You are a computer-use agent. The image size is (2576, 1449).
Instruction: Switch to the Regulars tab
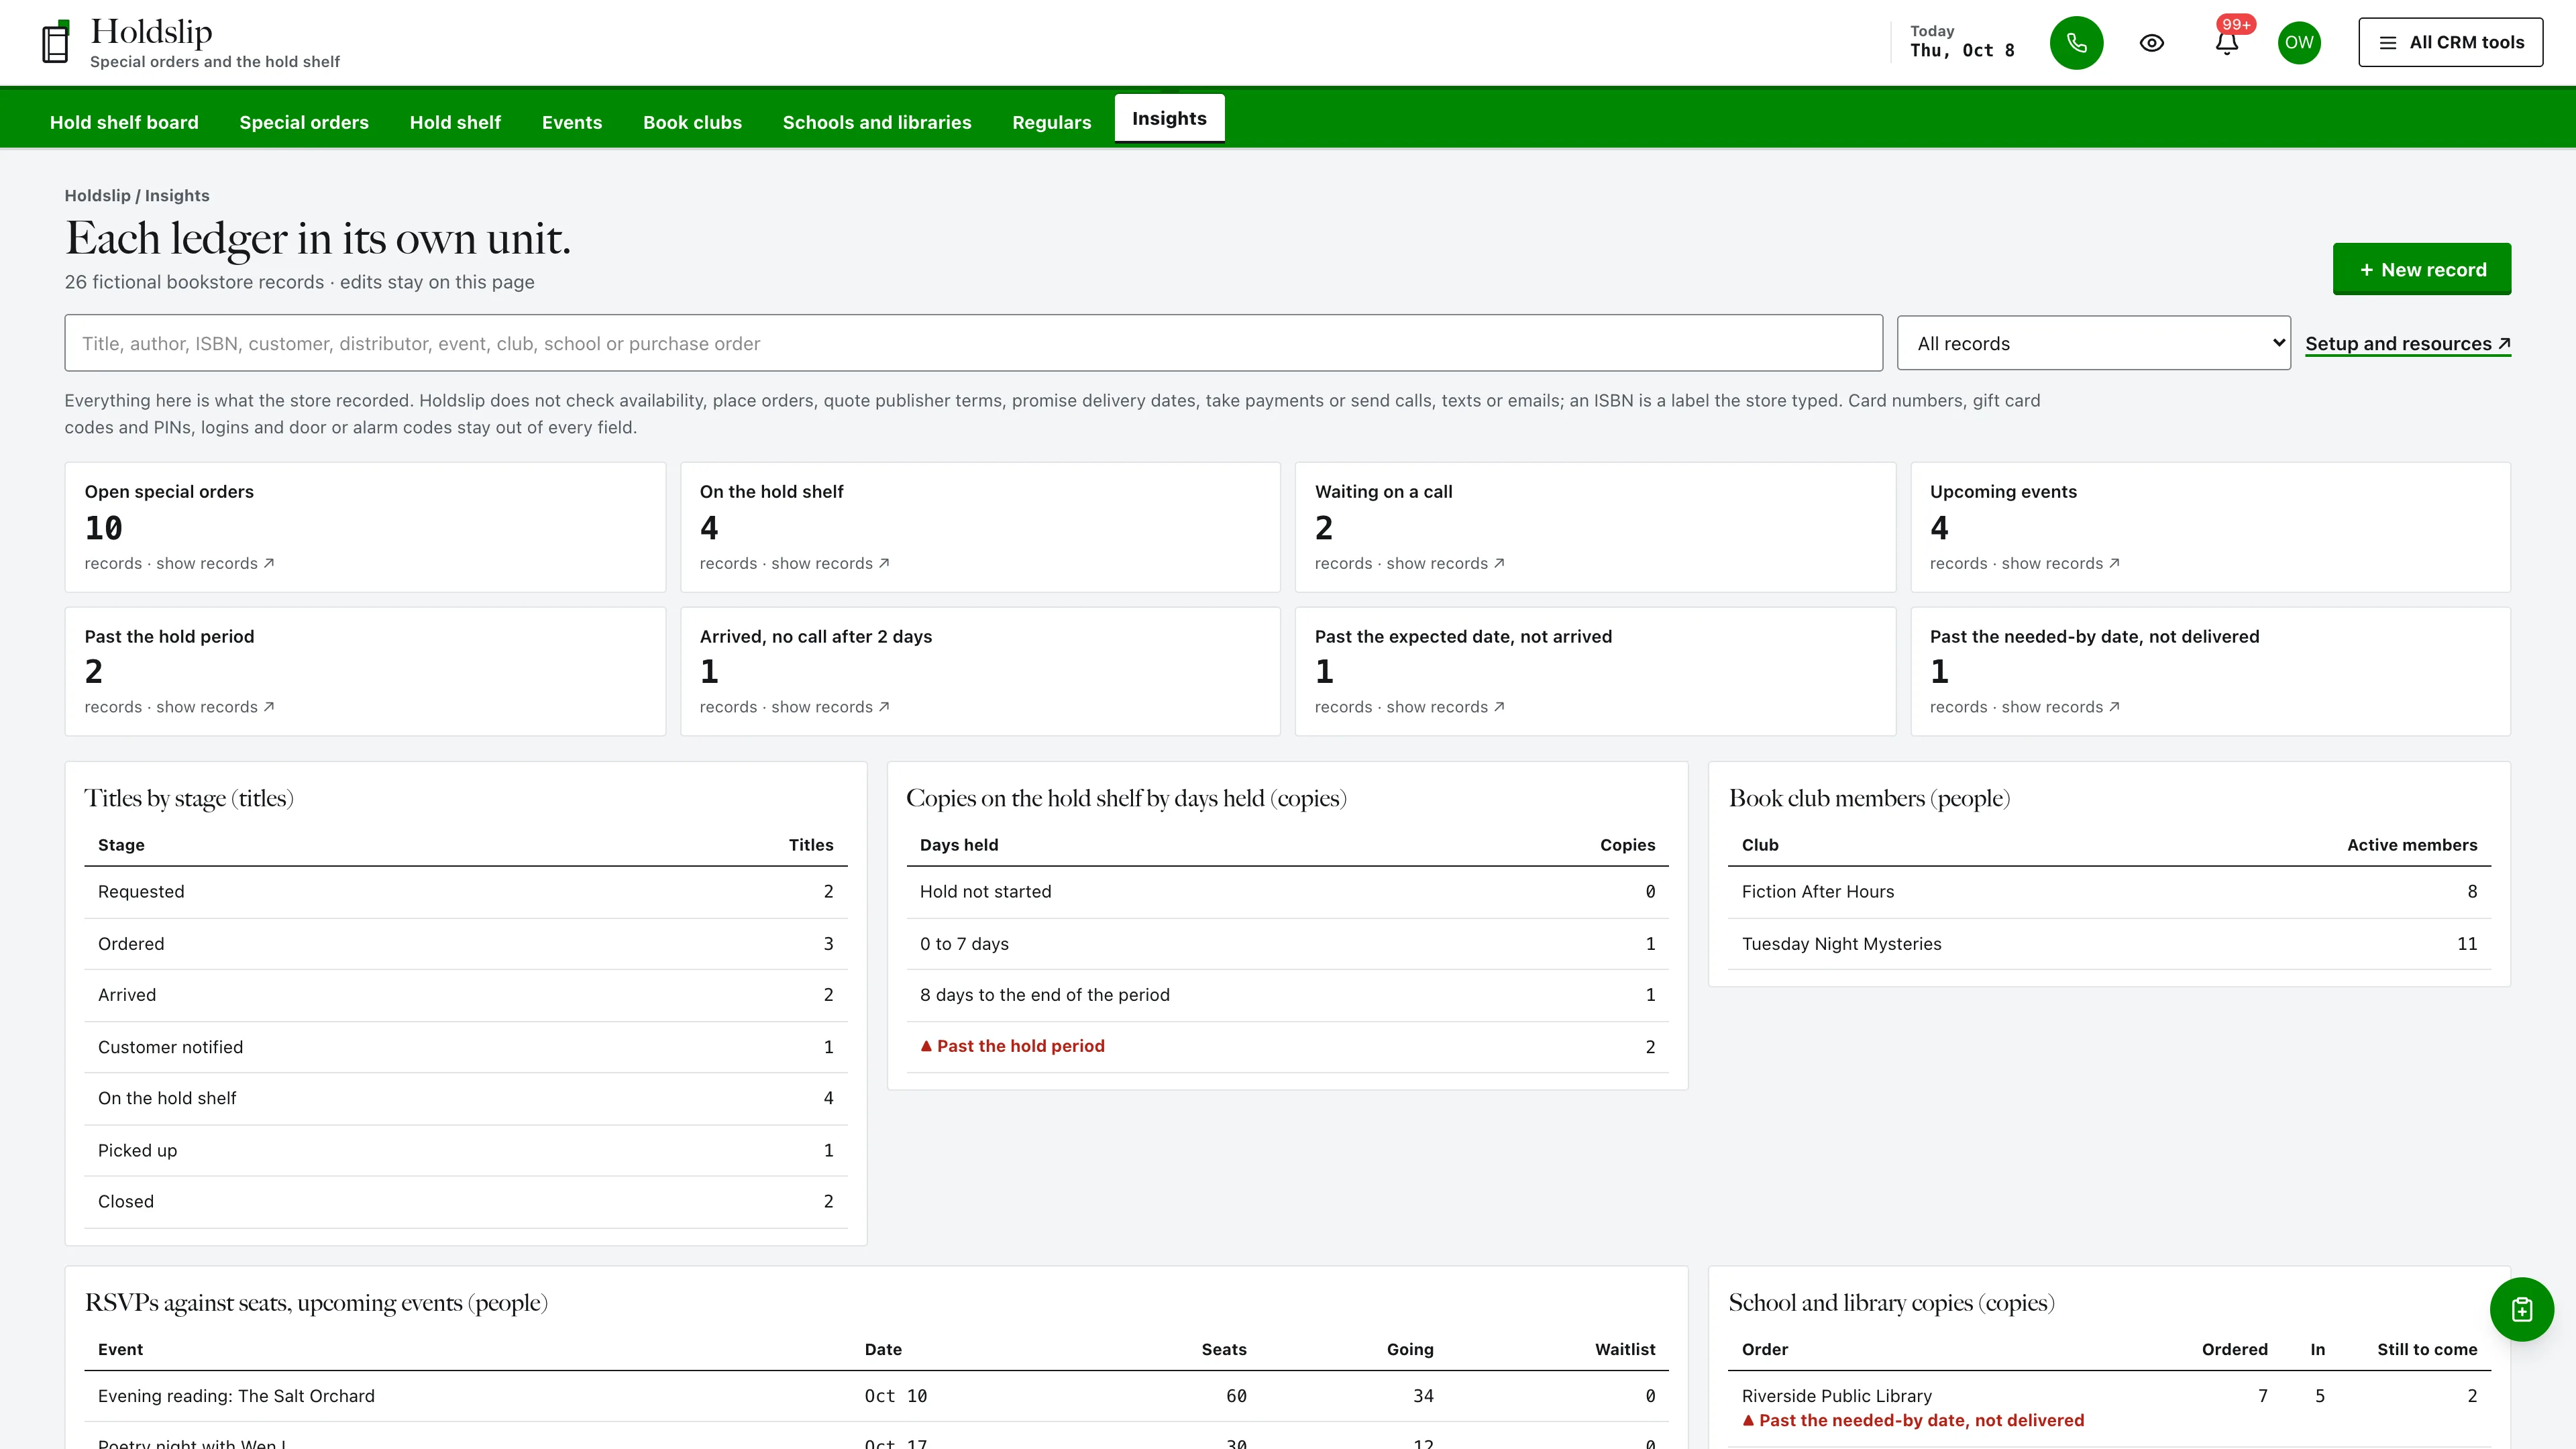[x=1051, y=122]
